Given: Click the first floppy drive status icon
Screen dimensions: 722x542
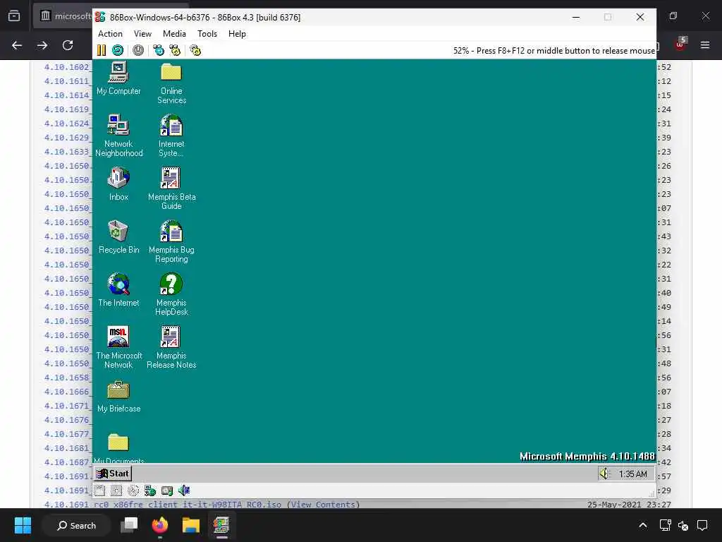Looking at the screenshot, I should 99,491.
